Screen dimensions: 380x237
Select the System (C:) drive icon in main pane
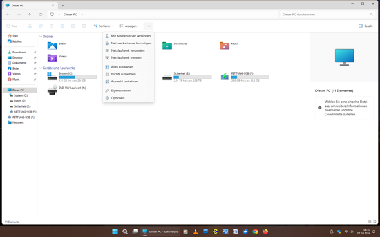[x=52, y=76]
